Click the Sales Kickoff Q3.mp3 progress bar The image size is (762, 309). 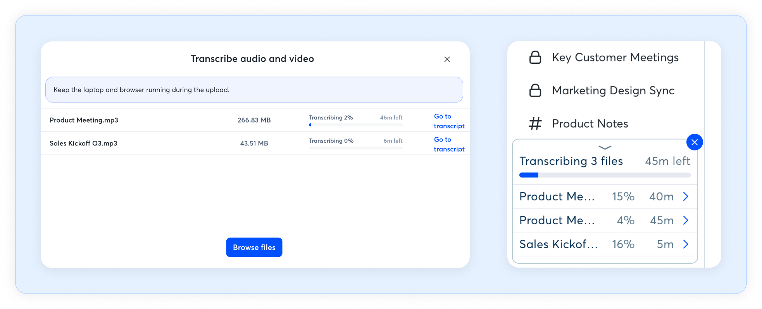pos(356,148)
